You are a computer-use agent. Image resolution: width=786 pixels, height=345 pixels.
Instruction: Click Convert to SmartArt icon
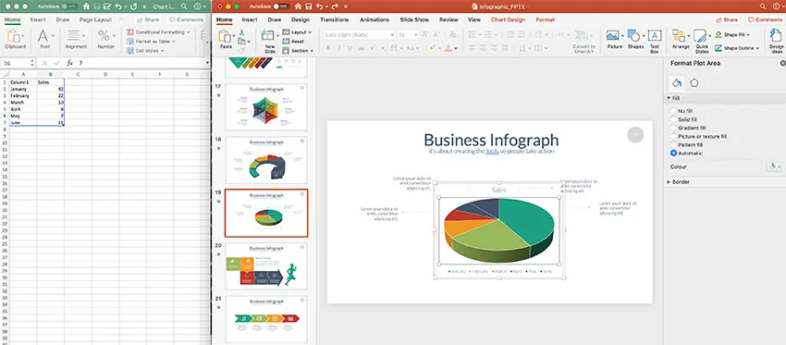582,36
